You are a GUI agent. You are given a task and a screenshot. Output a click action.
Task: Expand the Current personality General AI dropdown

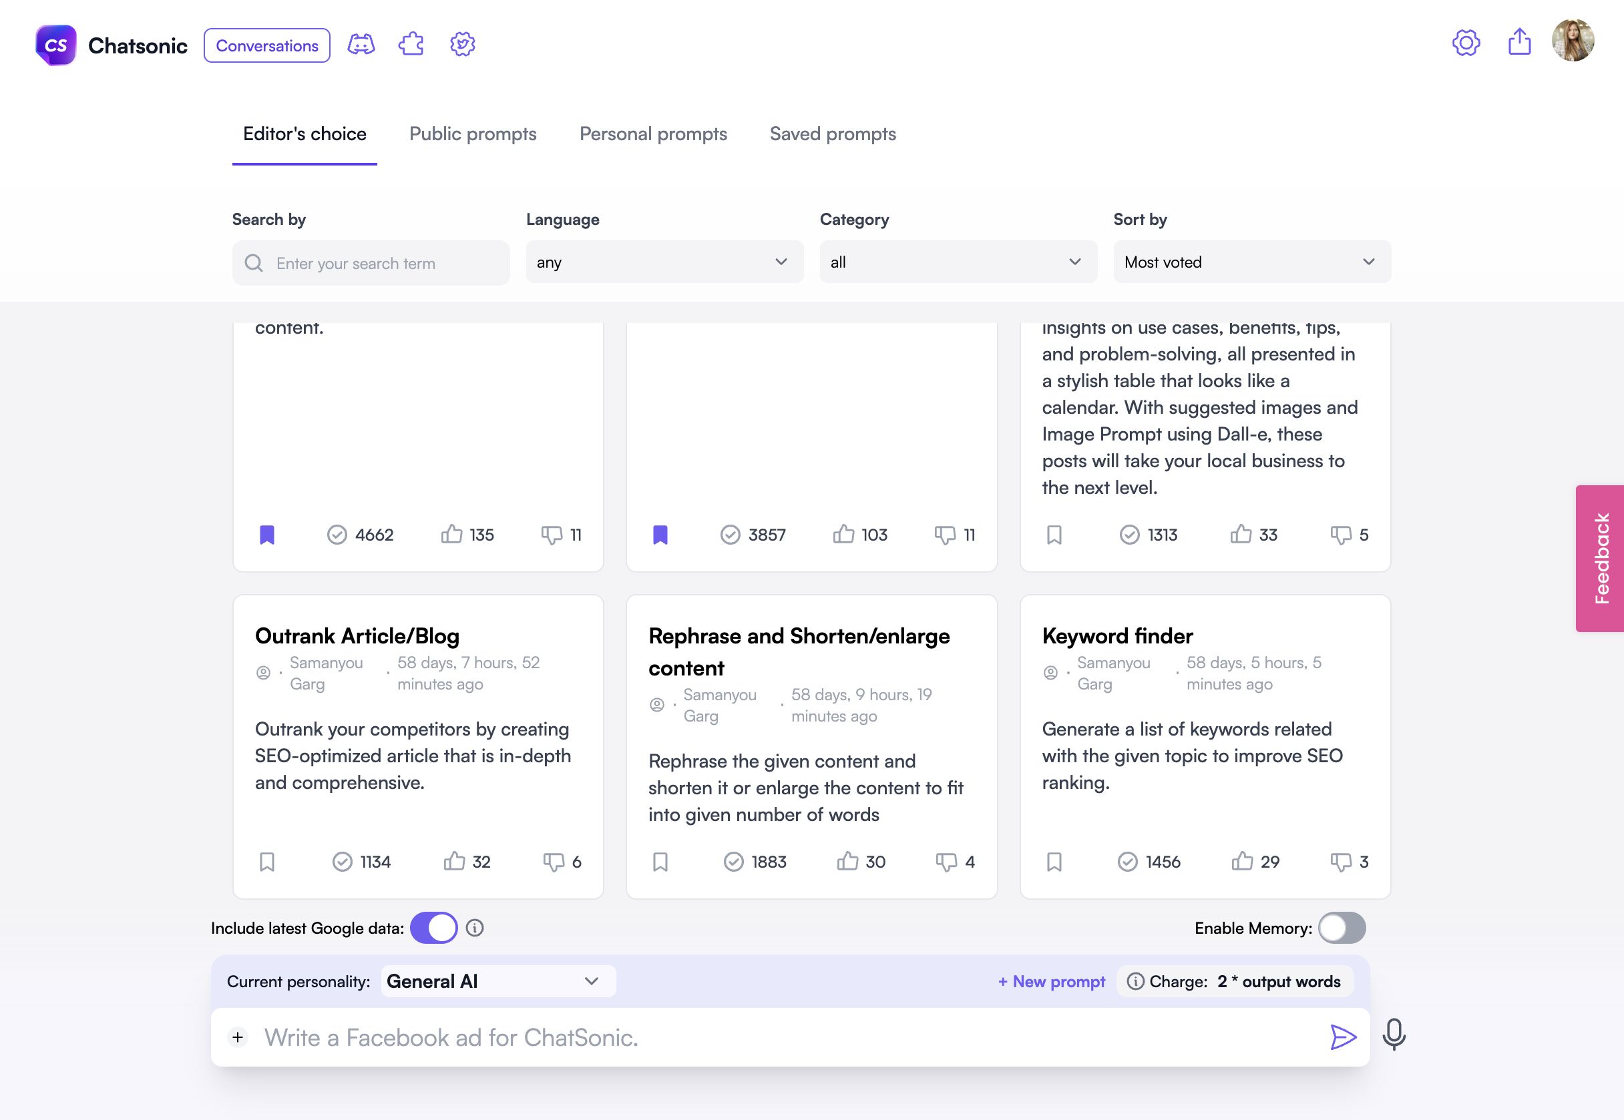[497, 981]
